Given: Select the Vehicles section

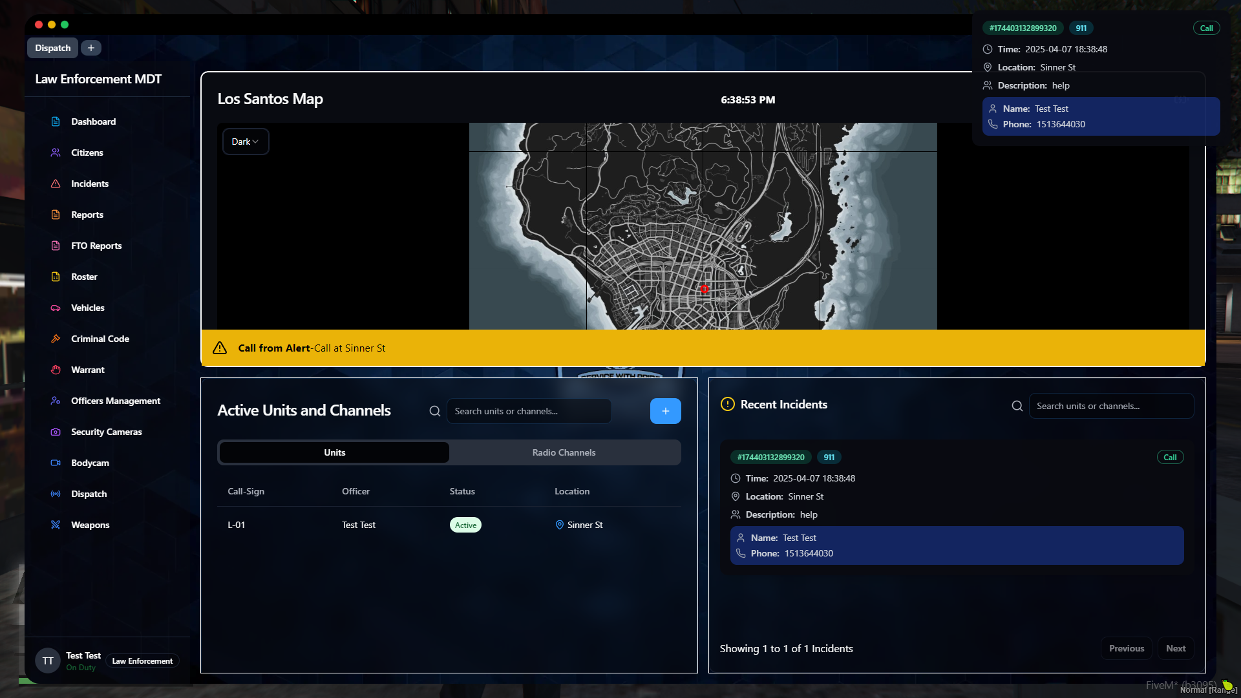Looking at the screenshot, I should pos(88,308).
